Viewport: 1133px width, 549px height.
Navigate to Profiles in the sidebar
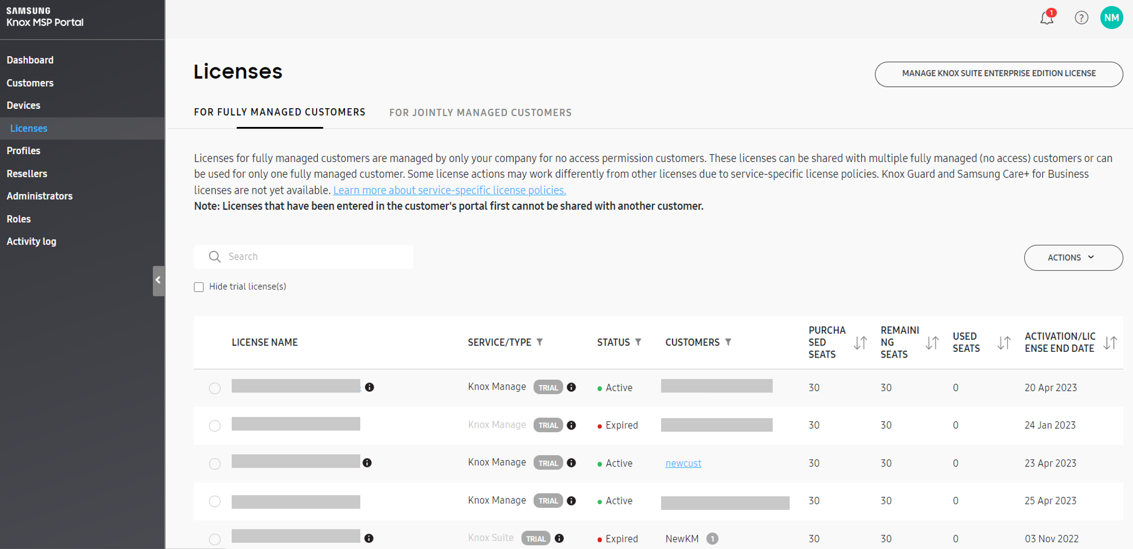pyautogui.click(x=23, y=151)
